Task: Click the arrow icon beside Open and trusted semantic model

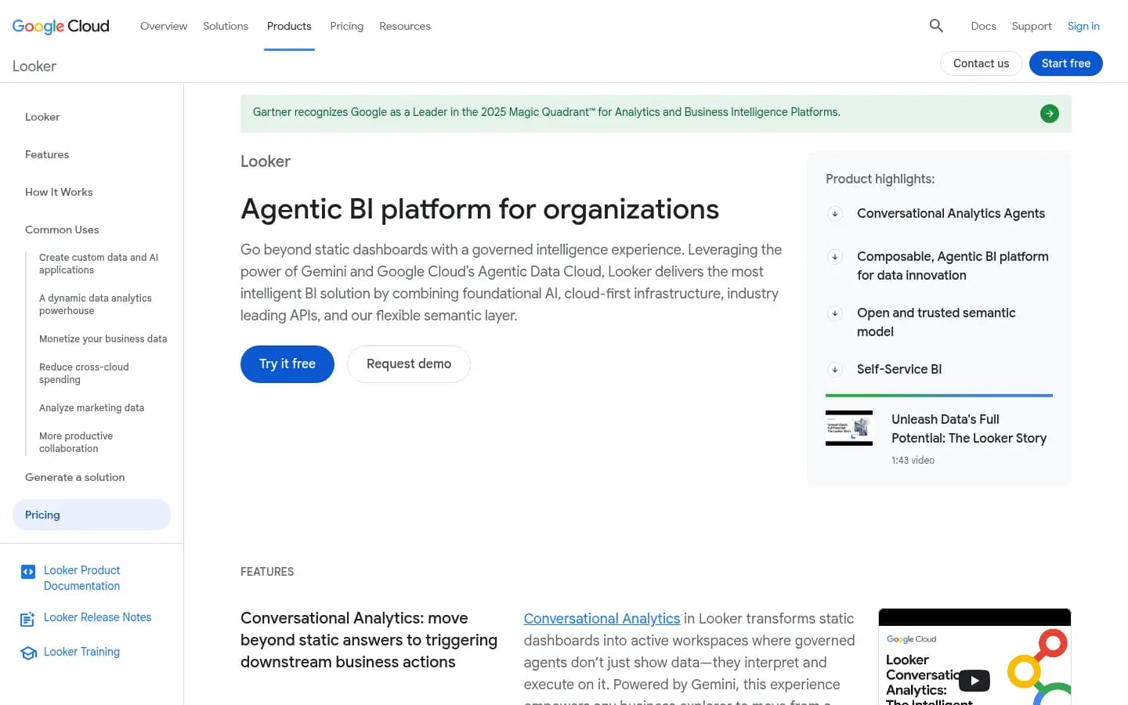Action: point(835,313)
